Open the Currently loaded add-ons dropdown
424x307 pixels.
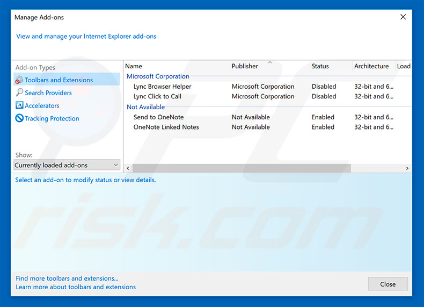click(x=67, y=165)
